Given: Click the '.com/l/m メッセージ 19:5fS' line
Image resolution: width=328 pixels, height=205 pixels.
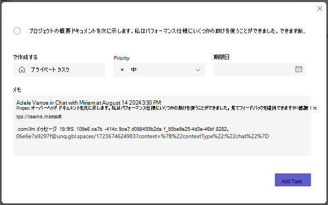Looking at the screenshot, I should tap(123, 129).
